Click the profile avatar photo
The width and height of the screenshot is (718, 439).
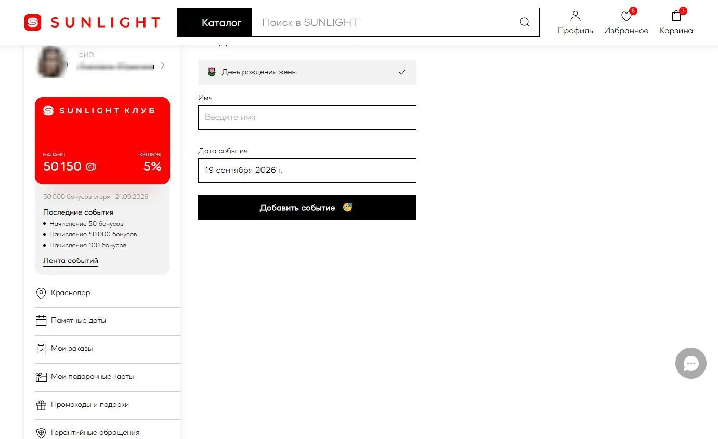tap(52, 62)
